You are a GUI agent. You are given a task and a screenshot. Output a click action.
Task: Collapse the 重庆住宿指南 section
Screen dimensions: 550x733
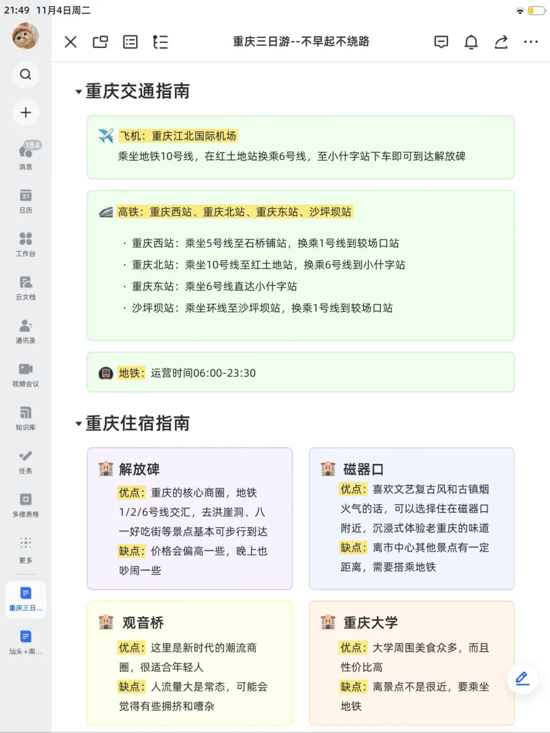coord(78,424)
